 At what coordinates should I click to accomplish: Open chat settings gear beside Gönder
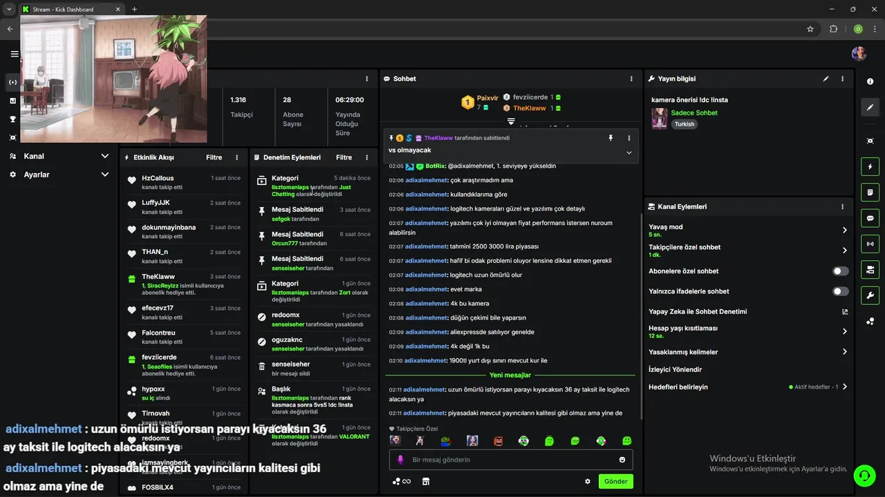point(588,481)
